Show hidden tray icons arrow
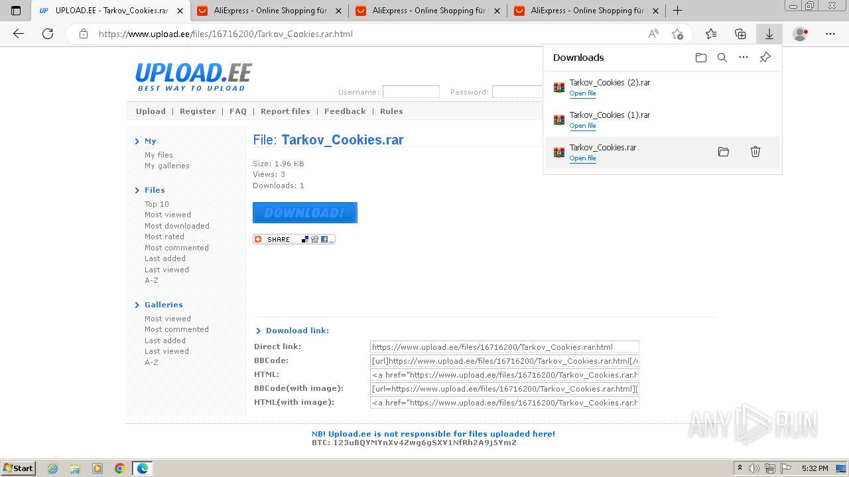 740,468
